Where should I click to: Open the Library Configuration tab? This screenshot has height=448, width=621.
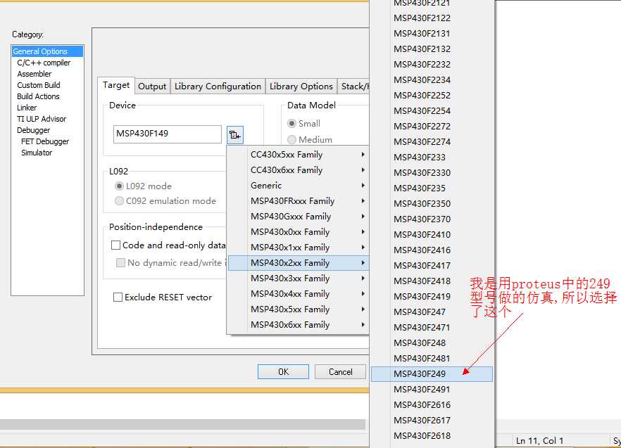pos(218,87)
